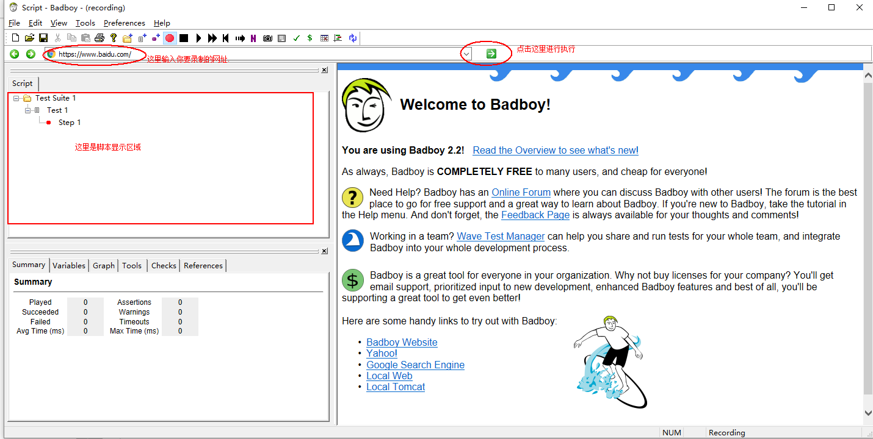Toggle the purple N request mode icon

click(x=253, y=38)
